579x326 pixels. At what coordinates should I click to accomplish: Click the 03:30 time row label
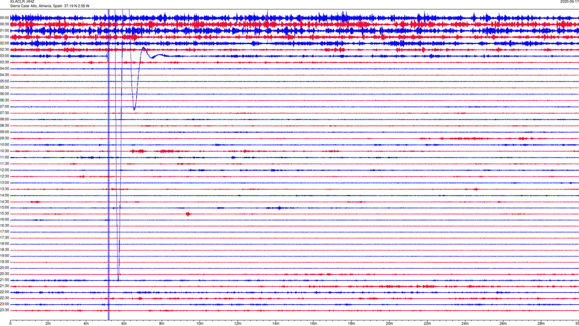(4, 62)
